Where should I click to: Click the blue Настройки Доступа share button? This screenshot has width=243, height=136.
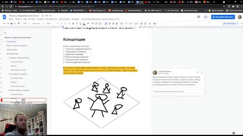[x=223, y=17]
